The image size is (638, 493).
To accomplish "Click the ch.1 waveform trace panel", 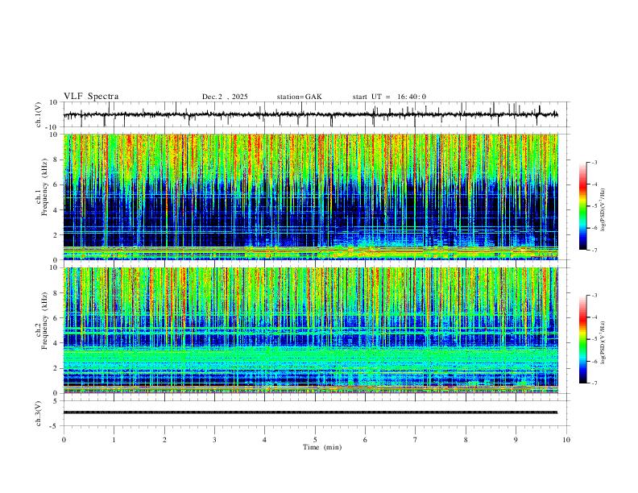I will point(317,114).
